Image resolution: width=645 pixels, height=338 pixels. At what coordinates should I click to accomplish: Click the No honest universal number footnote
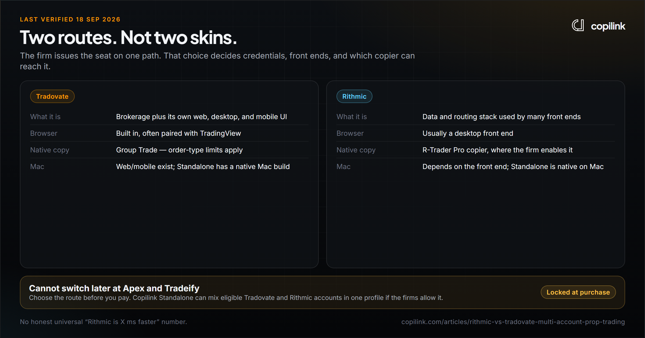tap(103, 322)
